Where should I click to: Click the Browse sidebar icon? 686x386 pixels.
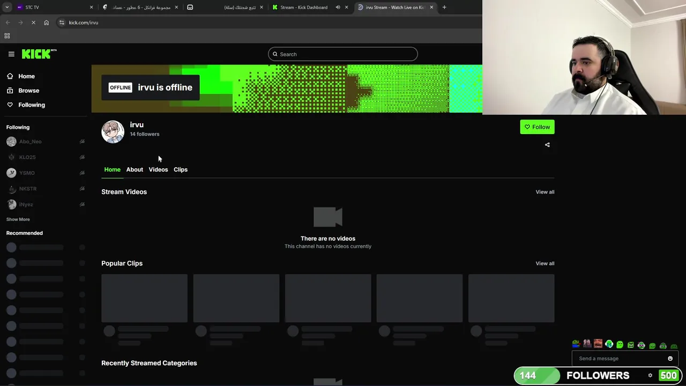(10, 91)
